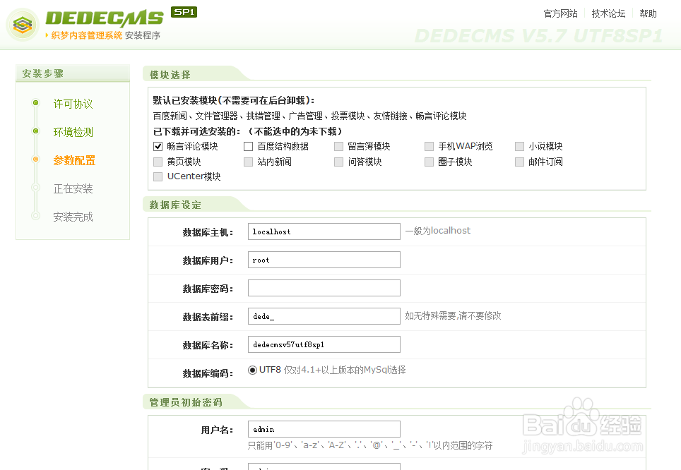This screenshot has width=681, height=470.
Task: Click the 数据库主机 localhost input field
Action: 324,231
